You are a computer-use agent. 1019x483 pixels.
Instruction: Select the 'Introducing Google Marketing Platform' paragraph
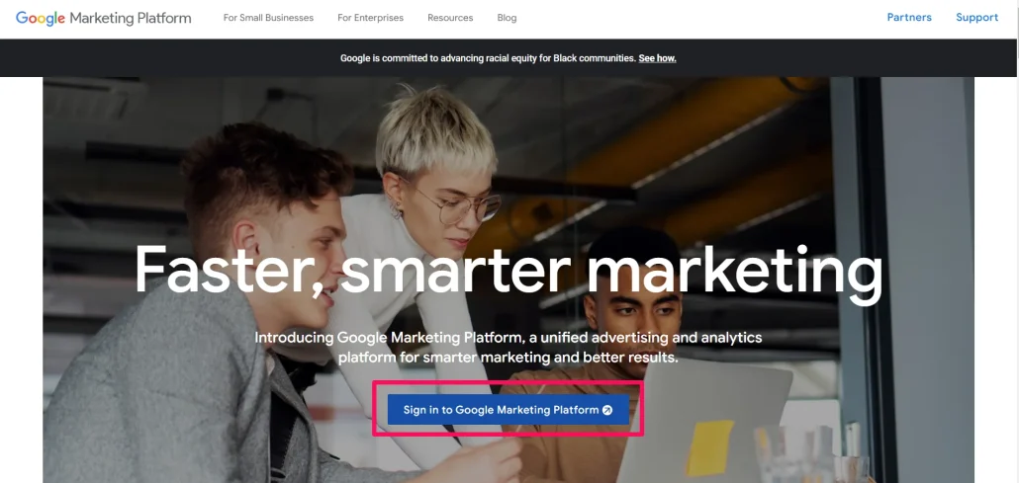coord(509,348)
